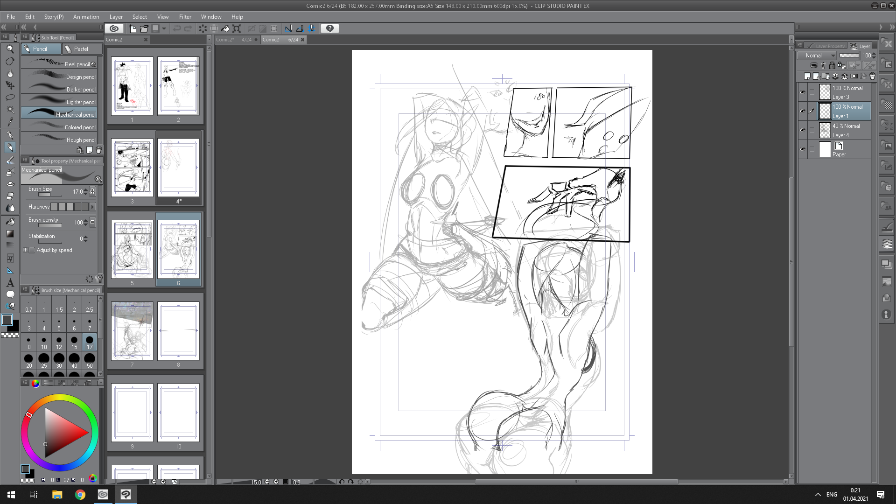Click the Create Layer Mask icon
Image resolution: width=896 pixels, height=504 pixels.
point(854,76)
